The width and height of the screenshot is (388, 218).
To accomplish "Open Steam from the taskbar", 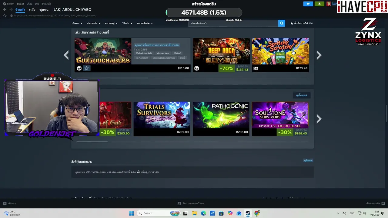I will pyautogui.click(x=248, y=213).
